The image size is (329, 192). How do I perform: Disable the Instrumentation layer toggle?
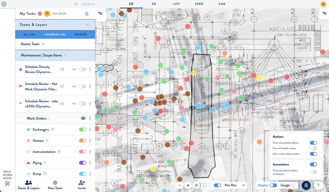83,152
